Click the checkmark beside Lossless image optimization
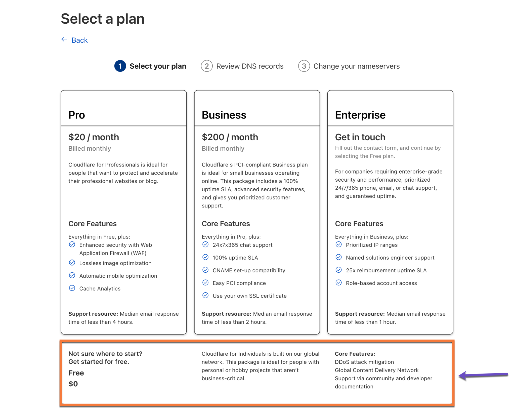Screen dimensions: 515x415 point(72,263)
